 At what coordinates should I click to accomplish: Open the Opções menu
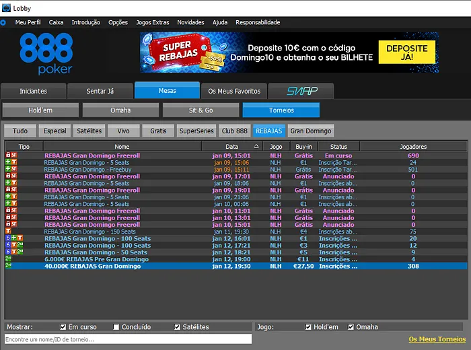coord(118,22)
